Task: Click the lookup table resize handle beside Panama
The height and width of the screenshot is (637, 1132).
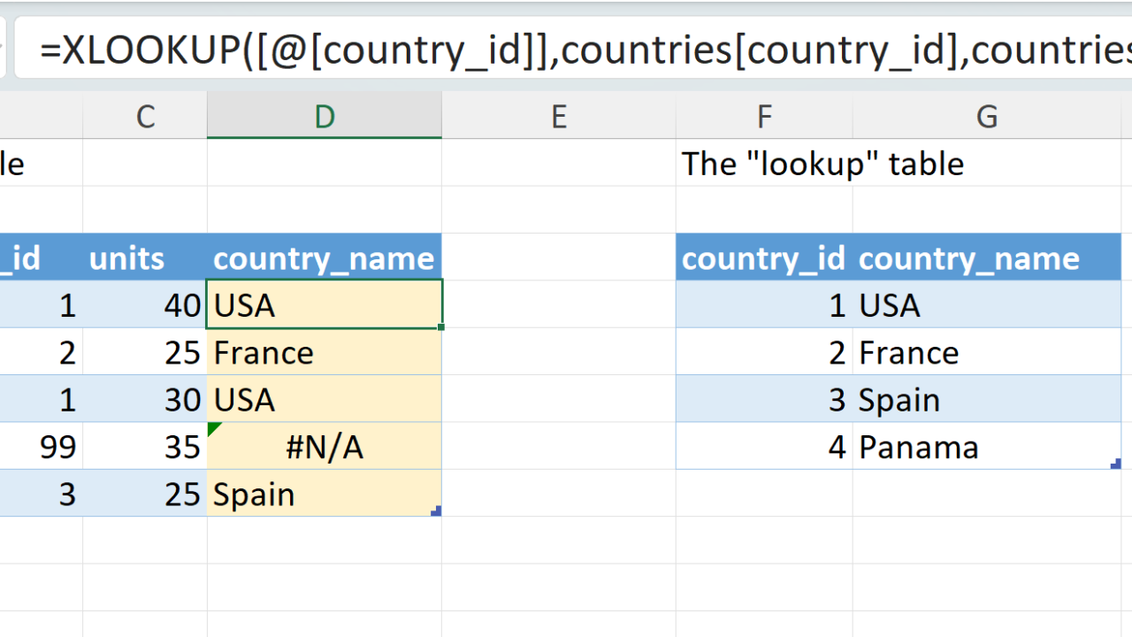Action: tap(1115, 464)
